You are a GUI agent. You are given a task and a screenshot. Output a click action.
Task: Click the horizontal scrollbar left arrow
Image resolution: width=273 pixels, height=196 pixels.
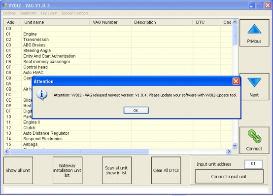pos(7,152)
